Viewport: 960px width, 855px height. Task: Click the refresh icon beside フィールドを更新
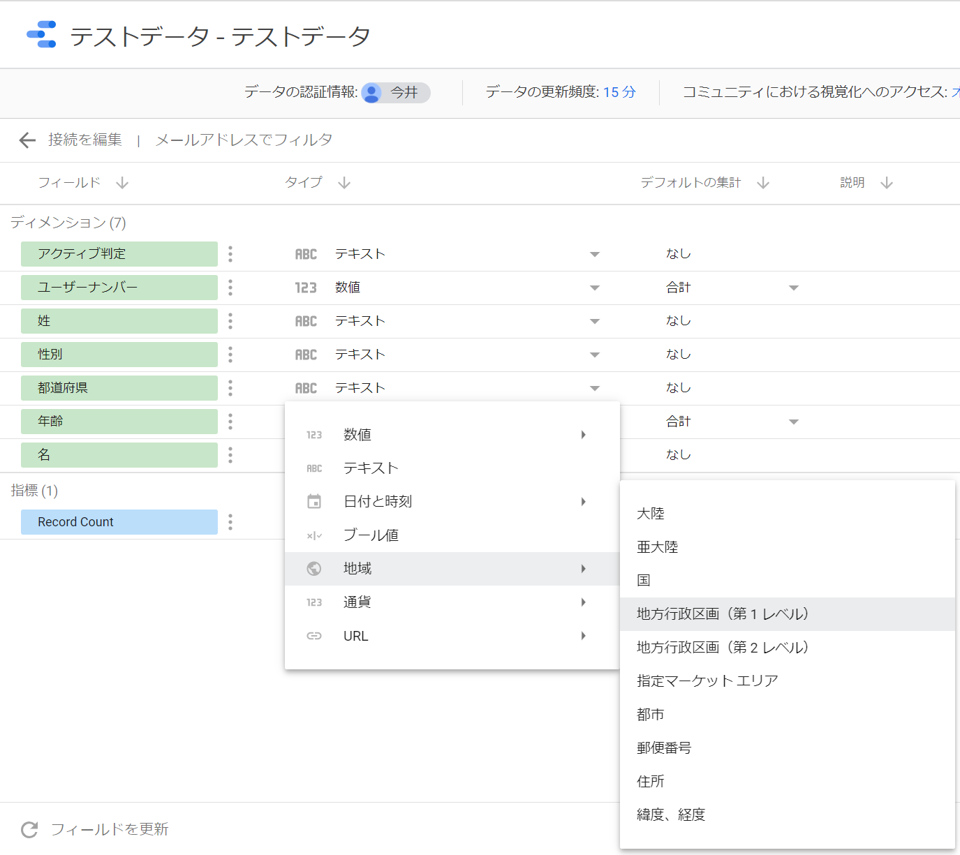pos(29,829)
